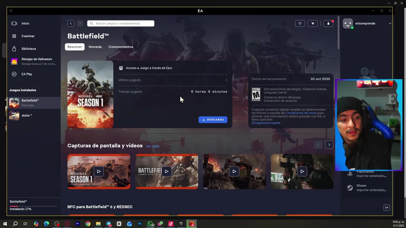Click next arrow in screenshots carousel
This screenshot has width=406, height=228.
coord(329,145)
